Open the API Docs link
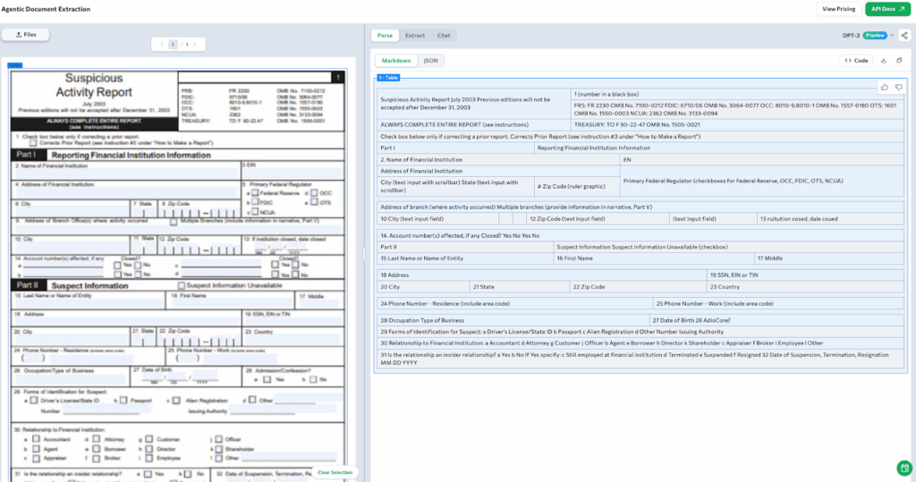The height and width of the screenshot is (482, 916). (x=887, y=9)
